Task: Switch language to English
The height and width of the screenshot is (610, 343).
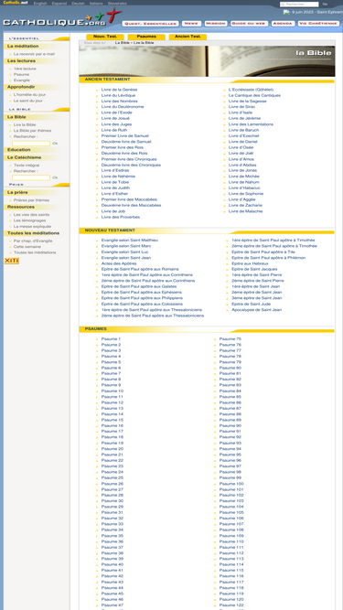Action: 40,3
